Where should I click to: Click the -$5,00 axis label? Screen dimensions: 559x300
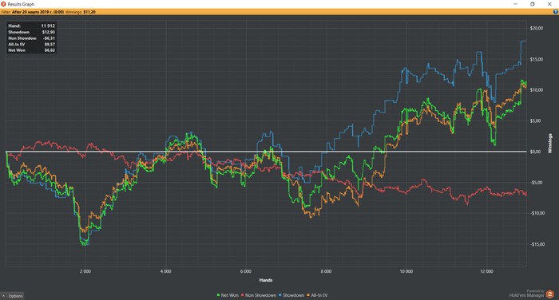click(x=536, y=183)
